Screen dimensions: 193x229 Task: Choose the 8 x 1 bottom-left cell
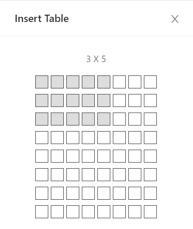42,212
